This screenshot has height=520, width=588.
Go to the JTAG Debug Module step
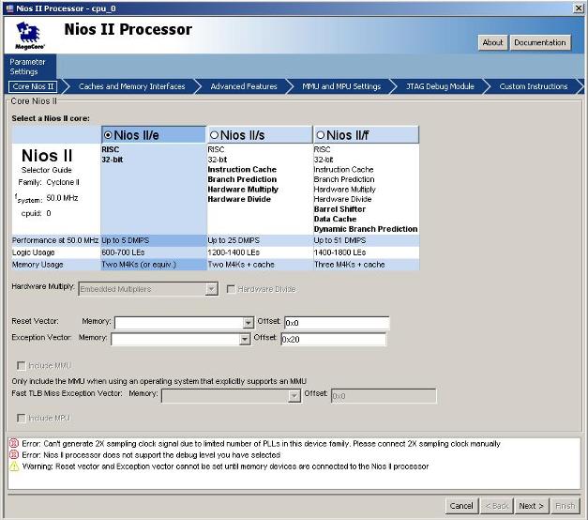(440, 86)
